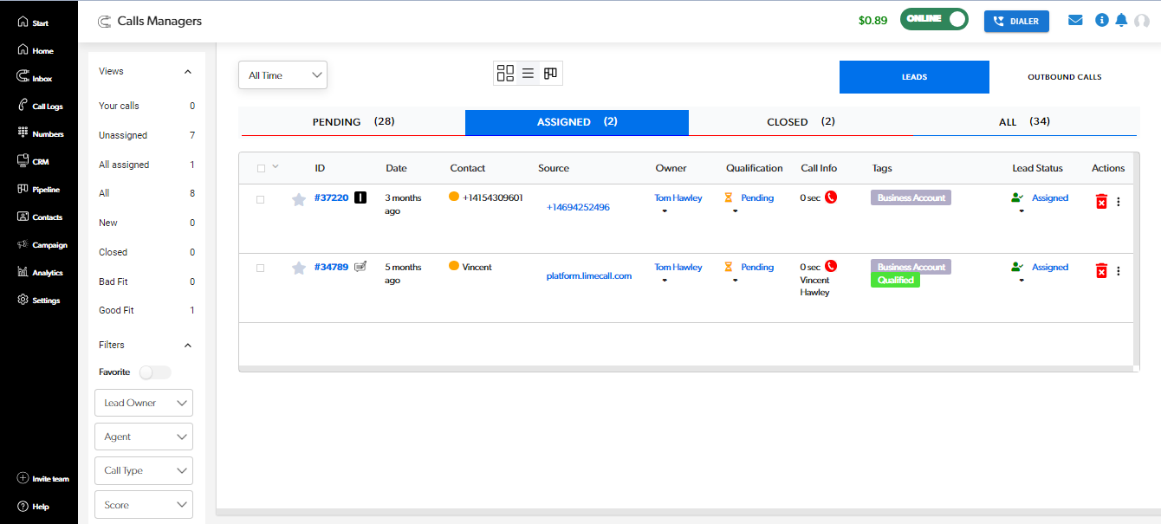1161x524 pixels.
Task: Open the notifications bell
Action: pos(1121,20)
